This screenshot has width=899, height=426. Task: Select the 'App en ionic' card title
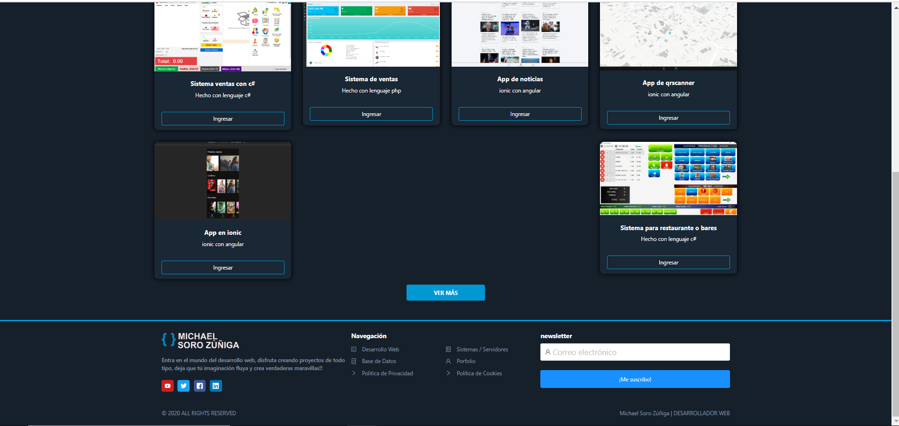pos(223,232)
